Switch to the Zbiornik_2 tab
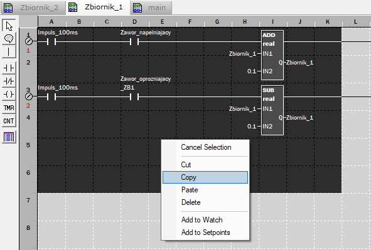371x250 pixels. click(x=33, y=8)
